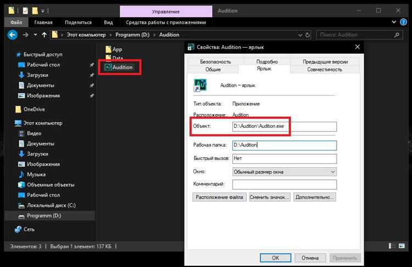
Task: Click the Object (Объект) target path field
Action: click(x=283, y=127)
